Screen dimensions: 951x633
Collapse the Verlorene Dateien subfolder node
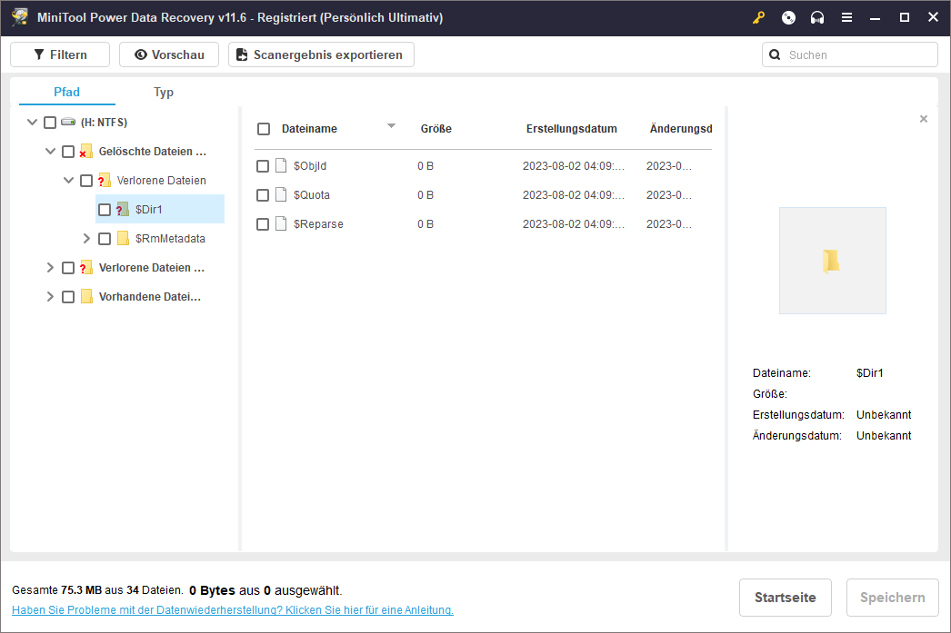click(68, 181)
